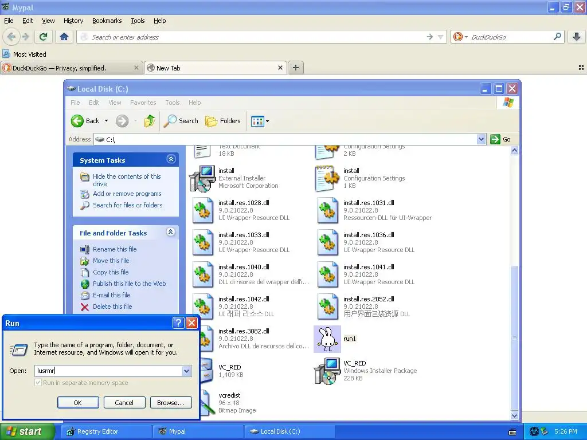The width and height of the screenshot is (587, 440).
Task: Select install.res.1042.dll file icon
Action: pos(202,307)
